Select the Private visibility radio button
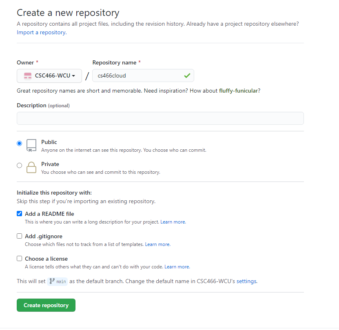This screenshot has width=339, height=330. tap(19, 165)
